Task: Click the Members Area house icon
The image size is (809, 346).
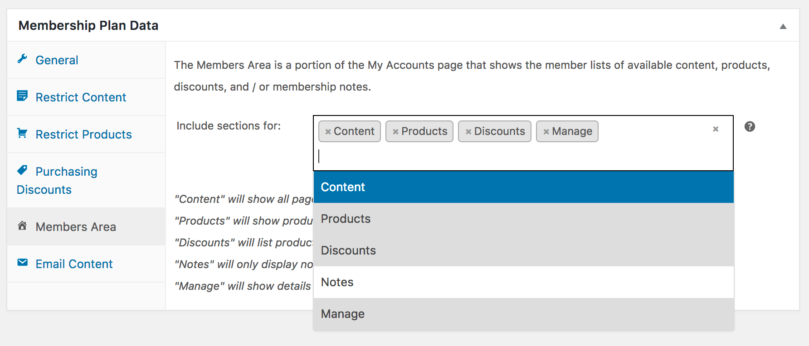Action: 22,226
